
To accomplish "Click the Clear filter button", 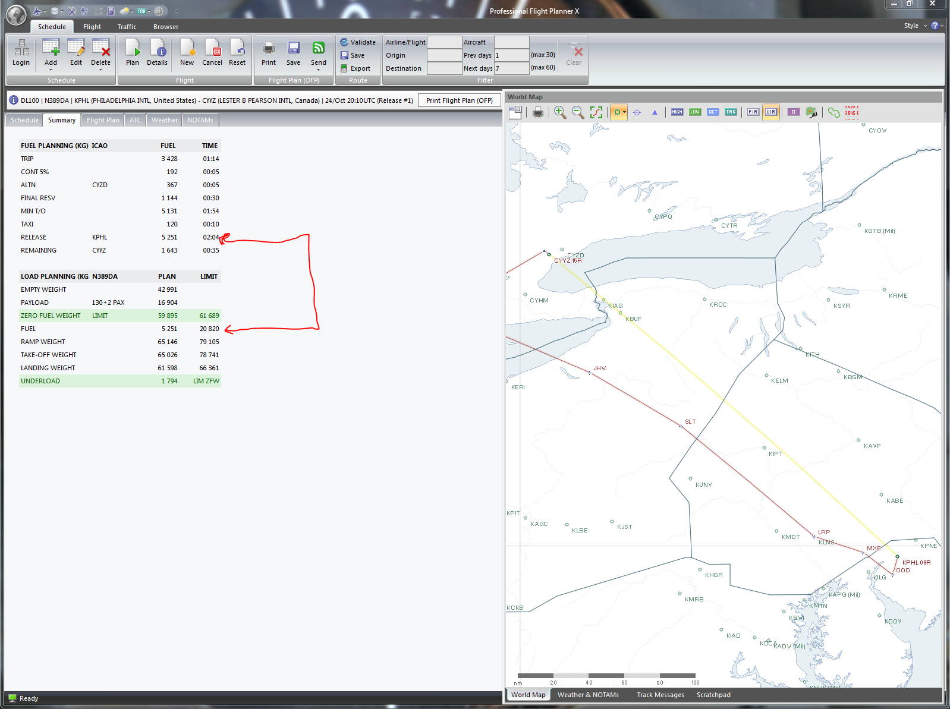I will (574, 53).
